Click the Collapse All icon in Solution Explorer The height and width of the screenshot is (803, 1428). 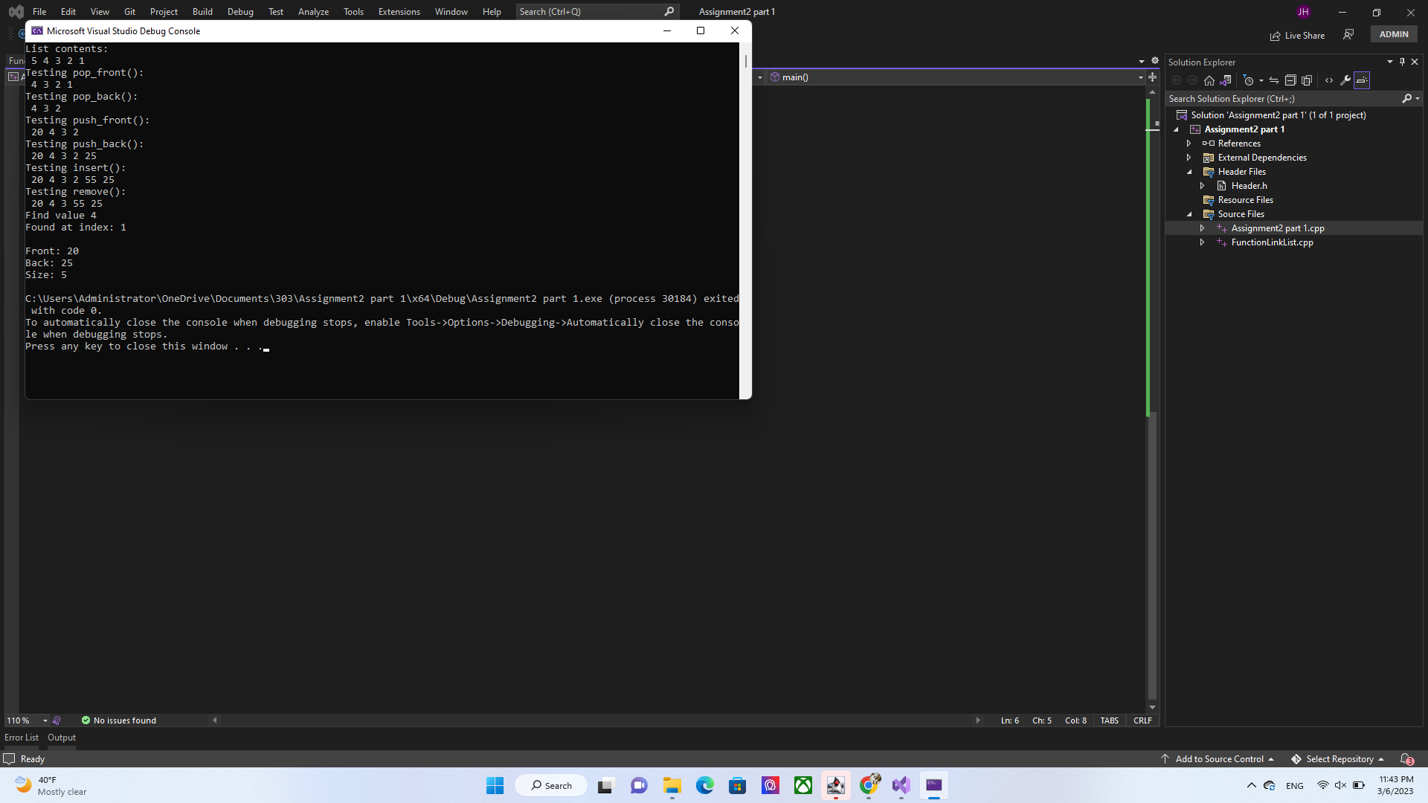1290,80
